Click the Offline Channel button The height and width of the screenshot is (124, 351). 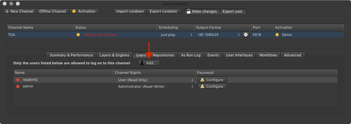(52, 11)
